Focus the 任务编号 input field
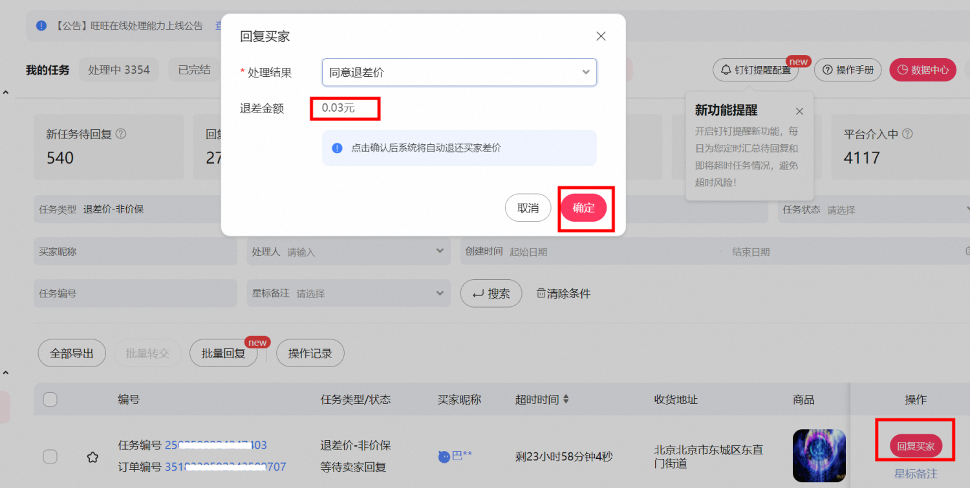The image size is (970, 488). (136, 293)
